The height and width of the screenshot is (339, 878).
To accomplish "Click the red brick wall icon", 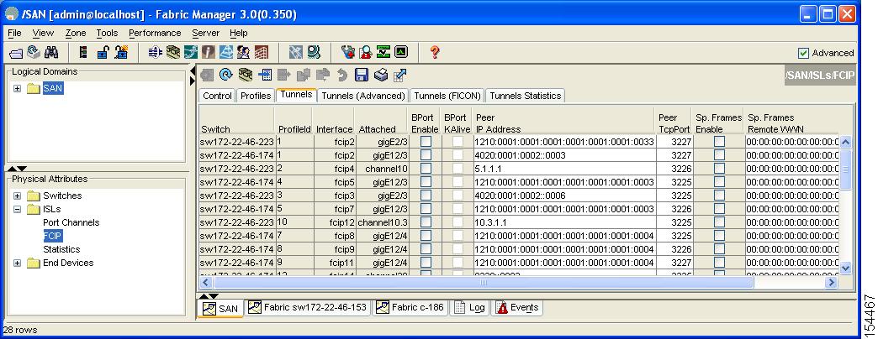I will coord(261,53).
